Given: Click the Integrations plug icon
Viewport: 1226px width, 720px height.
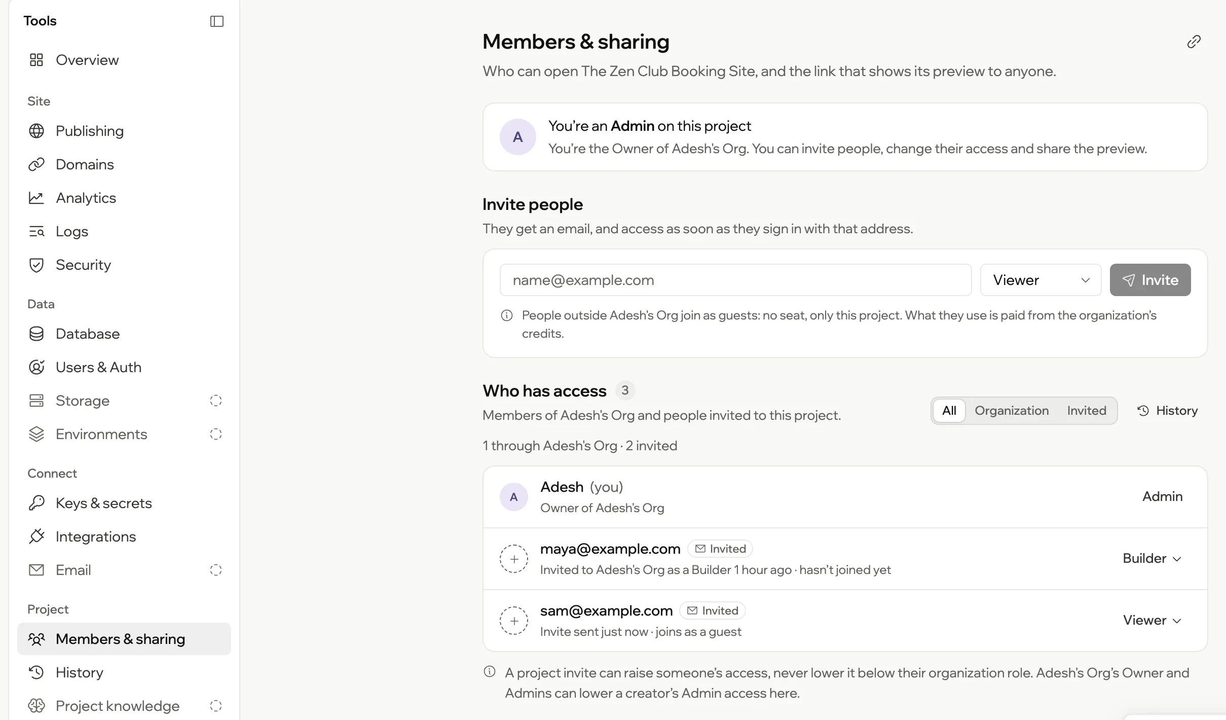Looking at the screenshot, I should [x=36, y=536].
